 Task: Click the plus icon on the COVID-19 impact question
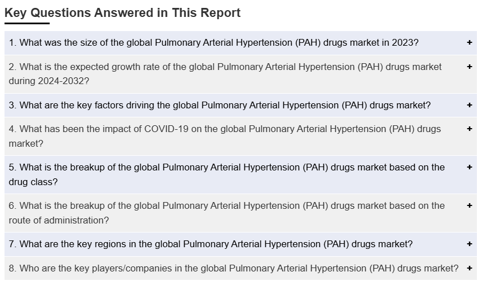tap(469, 129)
